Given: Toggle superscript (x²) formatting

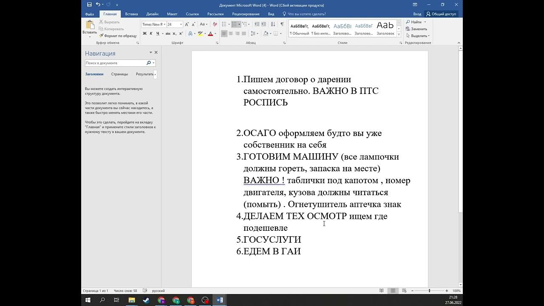Looking at the screenshot, I should [181, 34].
